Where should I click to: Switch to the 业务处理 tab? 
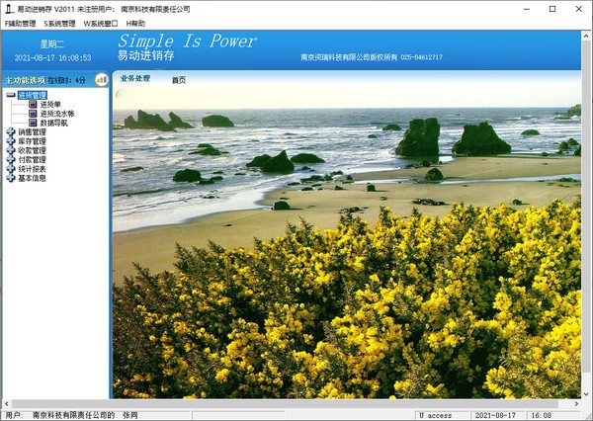pyautogui.click(x=135, y=78)
